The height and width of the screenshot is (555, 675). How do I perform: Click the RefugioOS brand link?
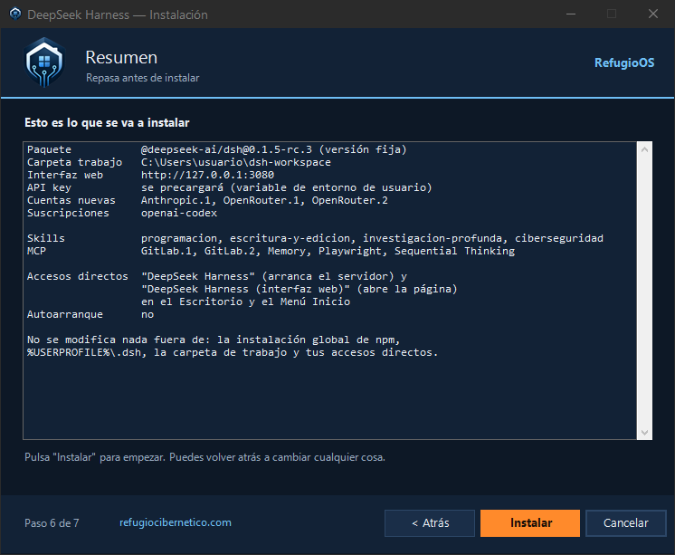pyautogui.click(x=624, y=62)
